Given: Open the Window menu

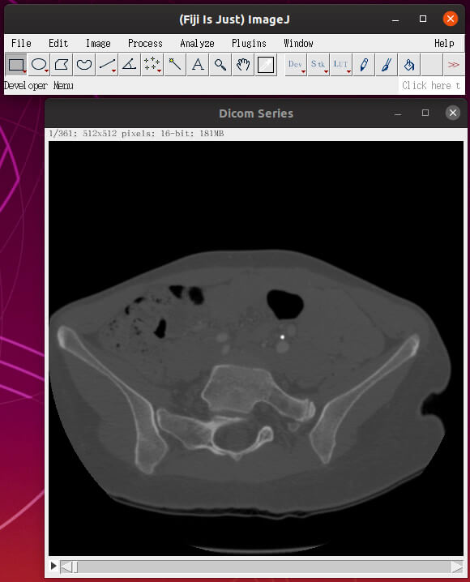Looking at the screenshot, I should (298, 44).
